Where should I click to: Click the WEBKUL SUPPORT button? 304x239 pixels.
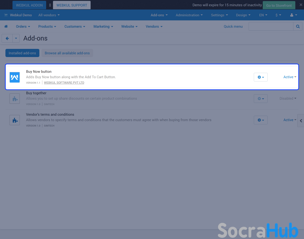[x=72, y=5]
